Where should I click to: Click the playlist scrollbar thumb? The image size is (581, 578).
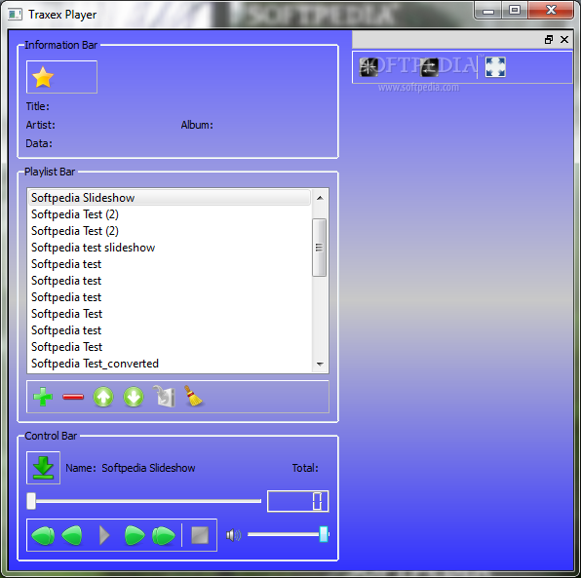(320, 248)
